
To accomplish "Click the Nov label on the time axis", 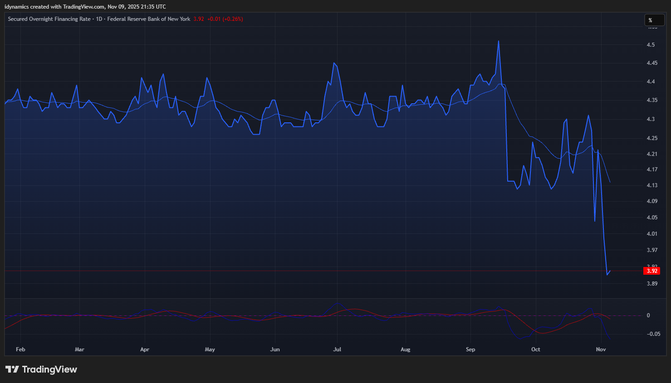I will 601,349.
